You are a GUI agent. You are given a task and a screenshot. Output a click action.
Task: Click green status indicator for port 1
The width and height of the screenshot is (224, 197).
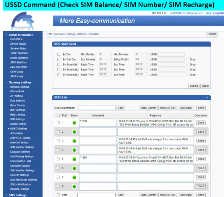[74, 123]
